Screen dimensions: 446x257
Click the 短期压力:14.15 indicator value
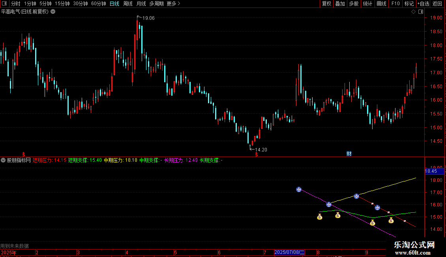click(49, 160)
